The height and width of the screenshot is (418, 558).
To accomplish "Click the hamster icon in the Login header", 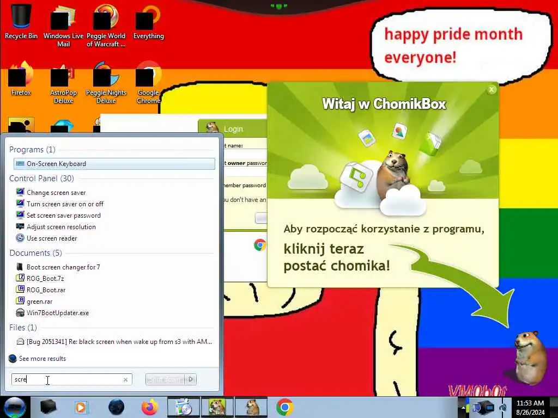I will click(x=213, y=127).
